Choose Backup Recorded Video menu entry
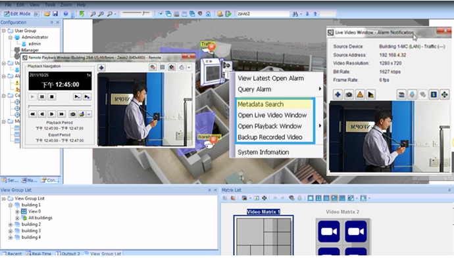 pyautogui.click(x=270, y=137)
